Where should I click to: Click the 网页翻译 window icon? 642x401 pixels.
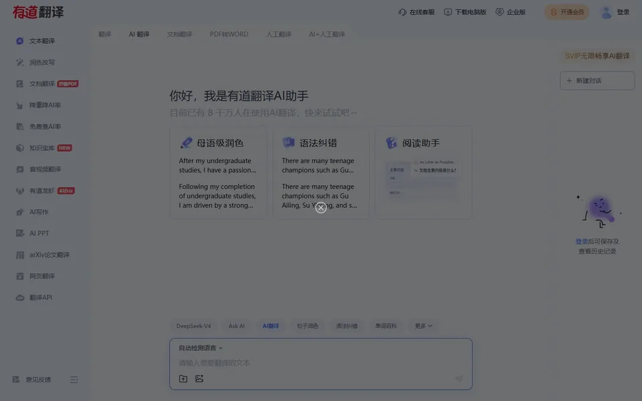click(19, 276)
